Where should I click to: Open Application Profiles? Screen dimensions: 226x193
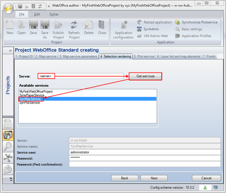[x=193, y=36]
